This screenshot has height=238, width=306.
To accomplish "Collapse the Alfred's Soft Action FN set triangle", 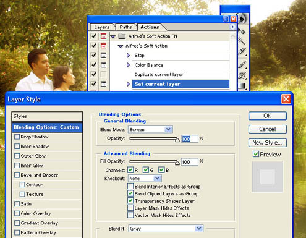I will tap(113, 36).
